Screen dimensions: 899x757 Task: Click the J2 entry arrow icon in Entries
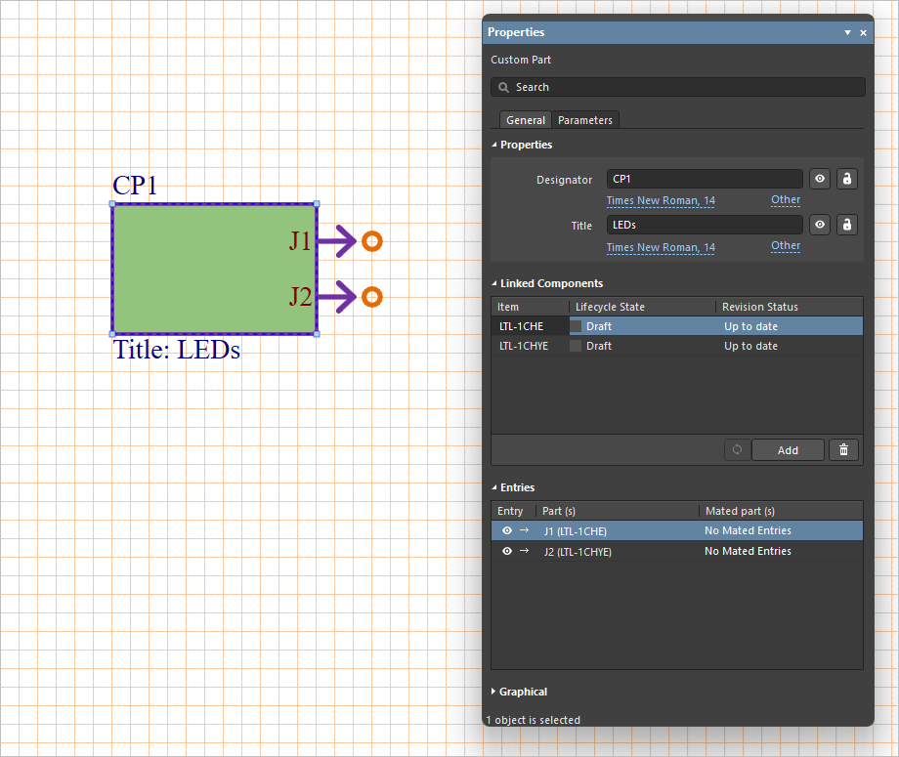pyautogui.click(x=524, y=552)
